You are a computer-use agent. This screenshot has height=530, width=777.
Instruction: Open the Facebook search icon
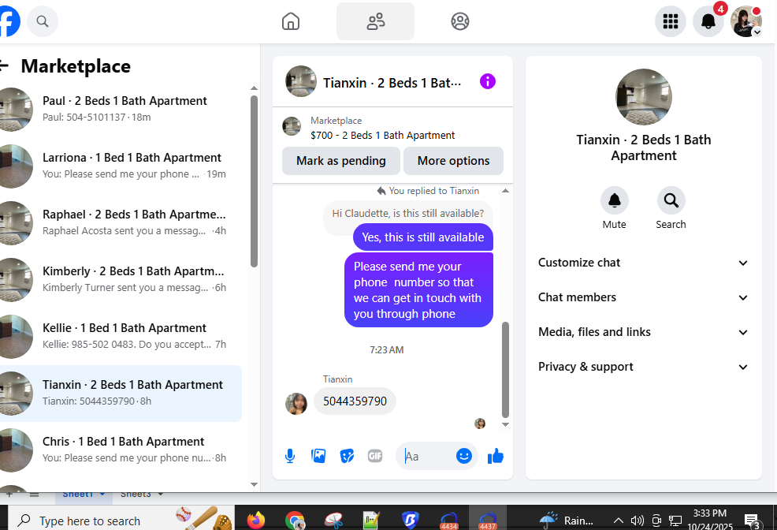[x=43, y=21]
